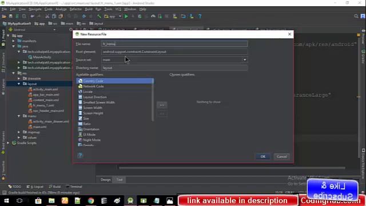Open File Explorer from the taskbar
Screen dimensions: 366x206
[51, 201]
